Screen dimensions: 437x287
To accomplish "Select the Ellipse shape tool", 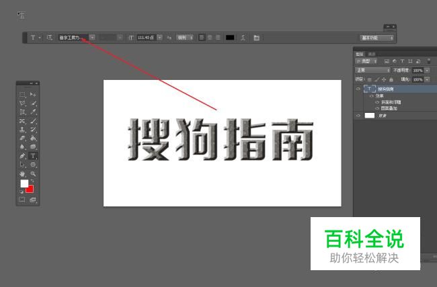I will 33,165.
